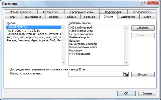This screenshot has width=161, height=100.
Task: Select НОВЫЙ СПИСОК in the lists box
Action: [34, 27]
